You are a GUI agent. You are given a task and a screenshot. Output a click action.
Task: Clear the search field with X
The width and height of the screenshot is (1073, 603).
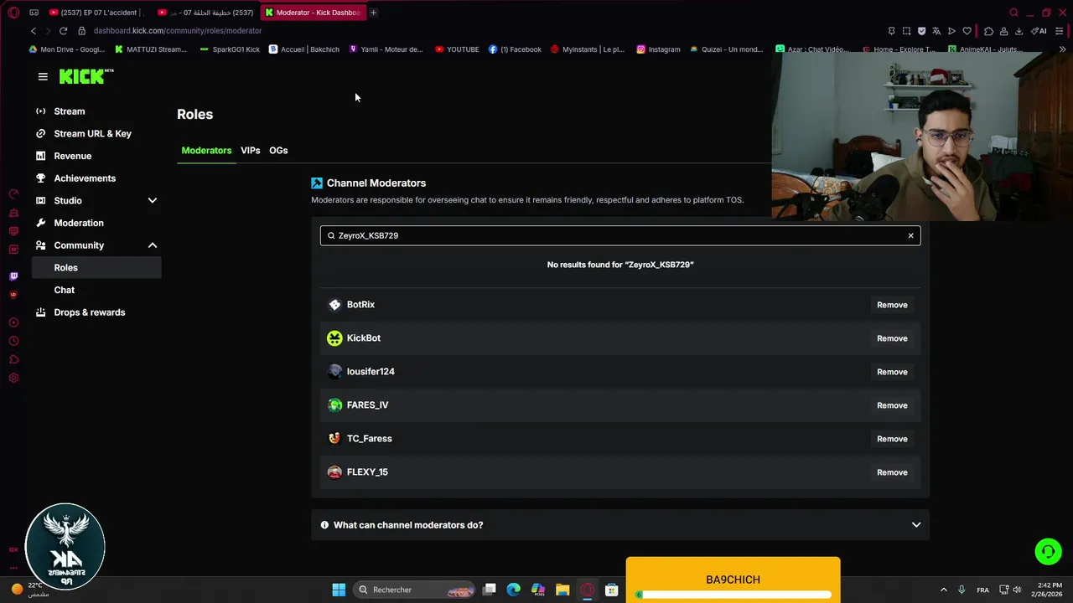click(910, 236)
